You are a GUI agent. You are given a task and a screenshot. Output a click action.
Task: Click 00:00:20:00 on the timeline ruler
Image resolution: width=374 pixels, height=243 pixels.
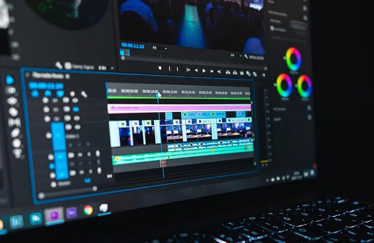click(x=188, y=92)
